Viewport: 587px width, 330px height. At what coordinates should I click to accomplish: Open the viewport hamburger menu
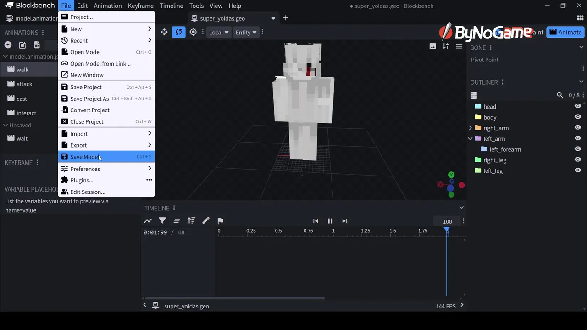[x=459, y=46]
